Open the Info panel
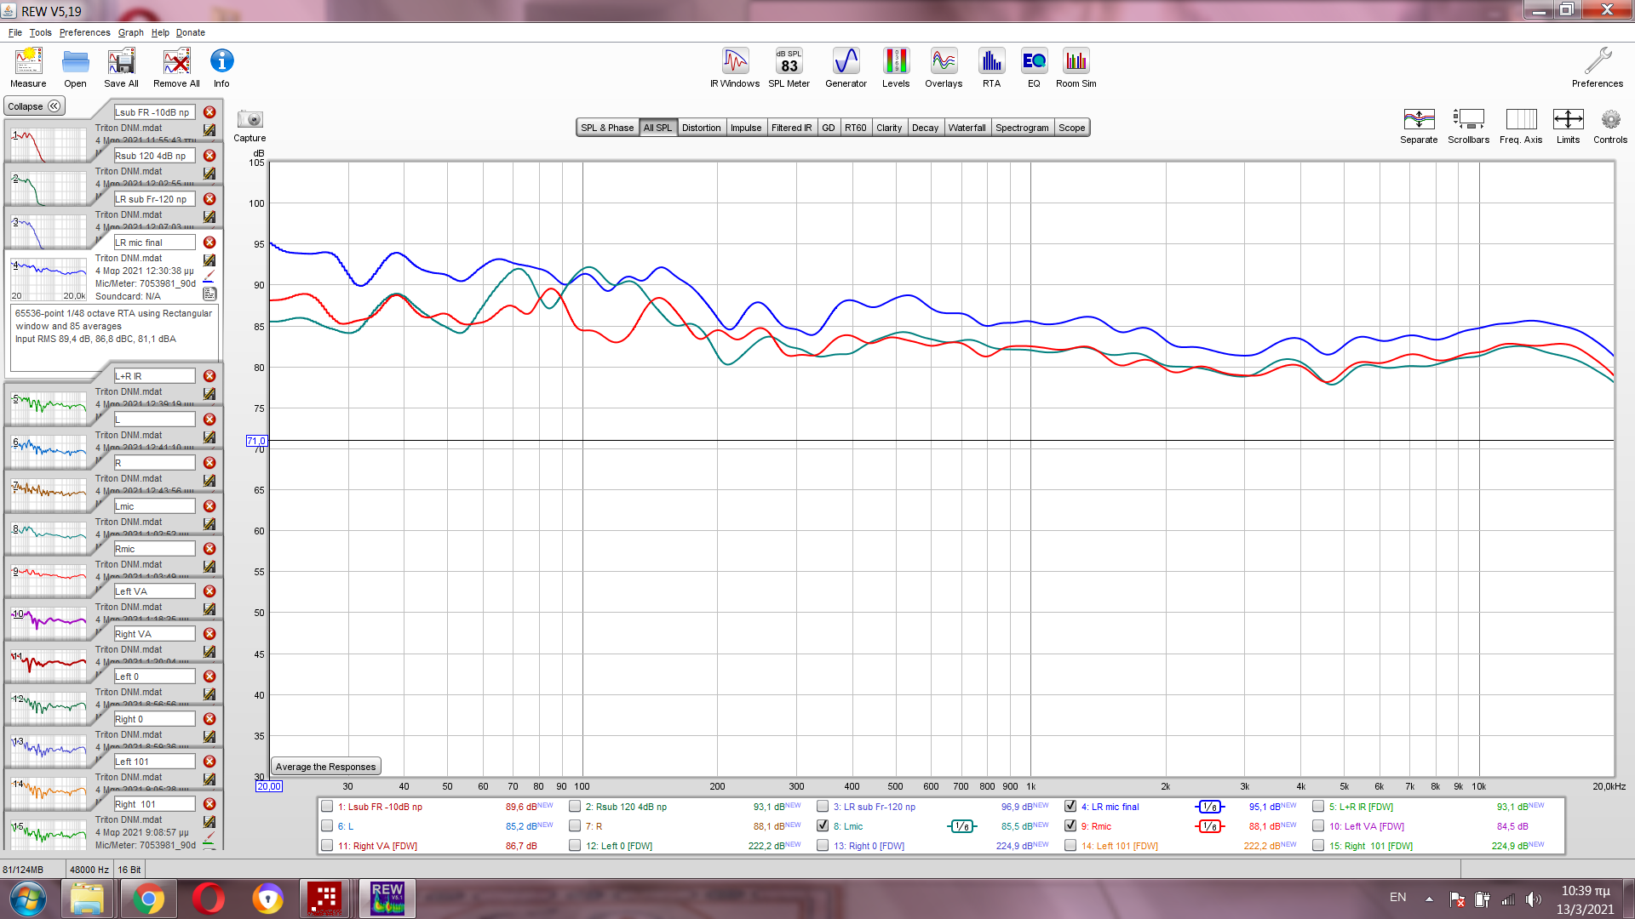Viewport: 1635px width, 919px height. [x=221, y=67]
